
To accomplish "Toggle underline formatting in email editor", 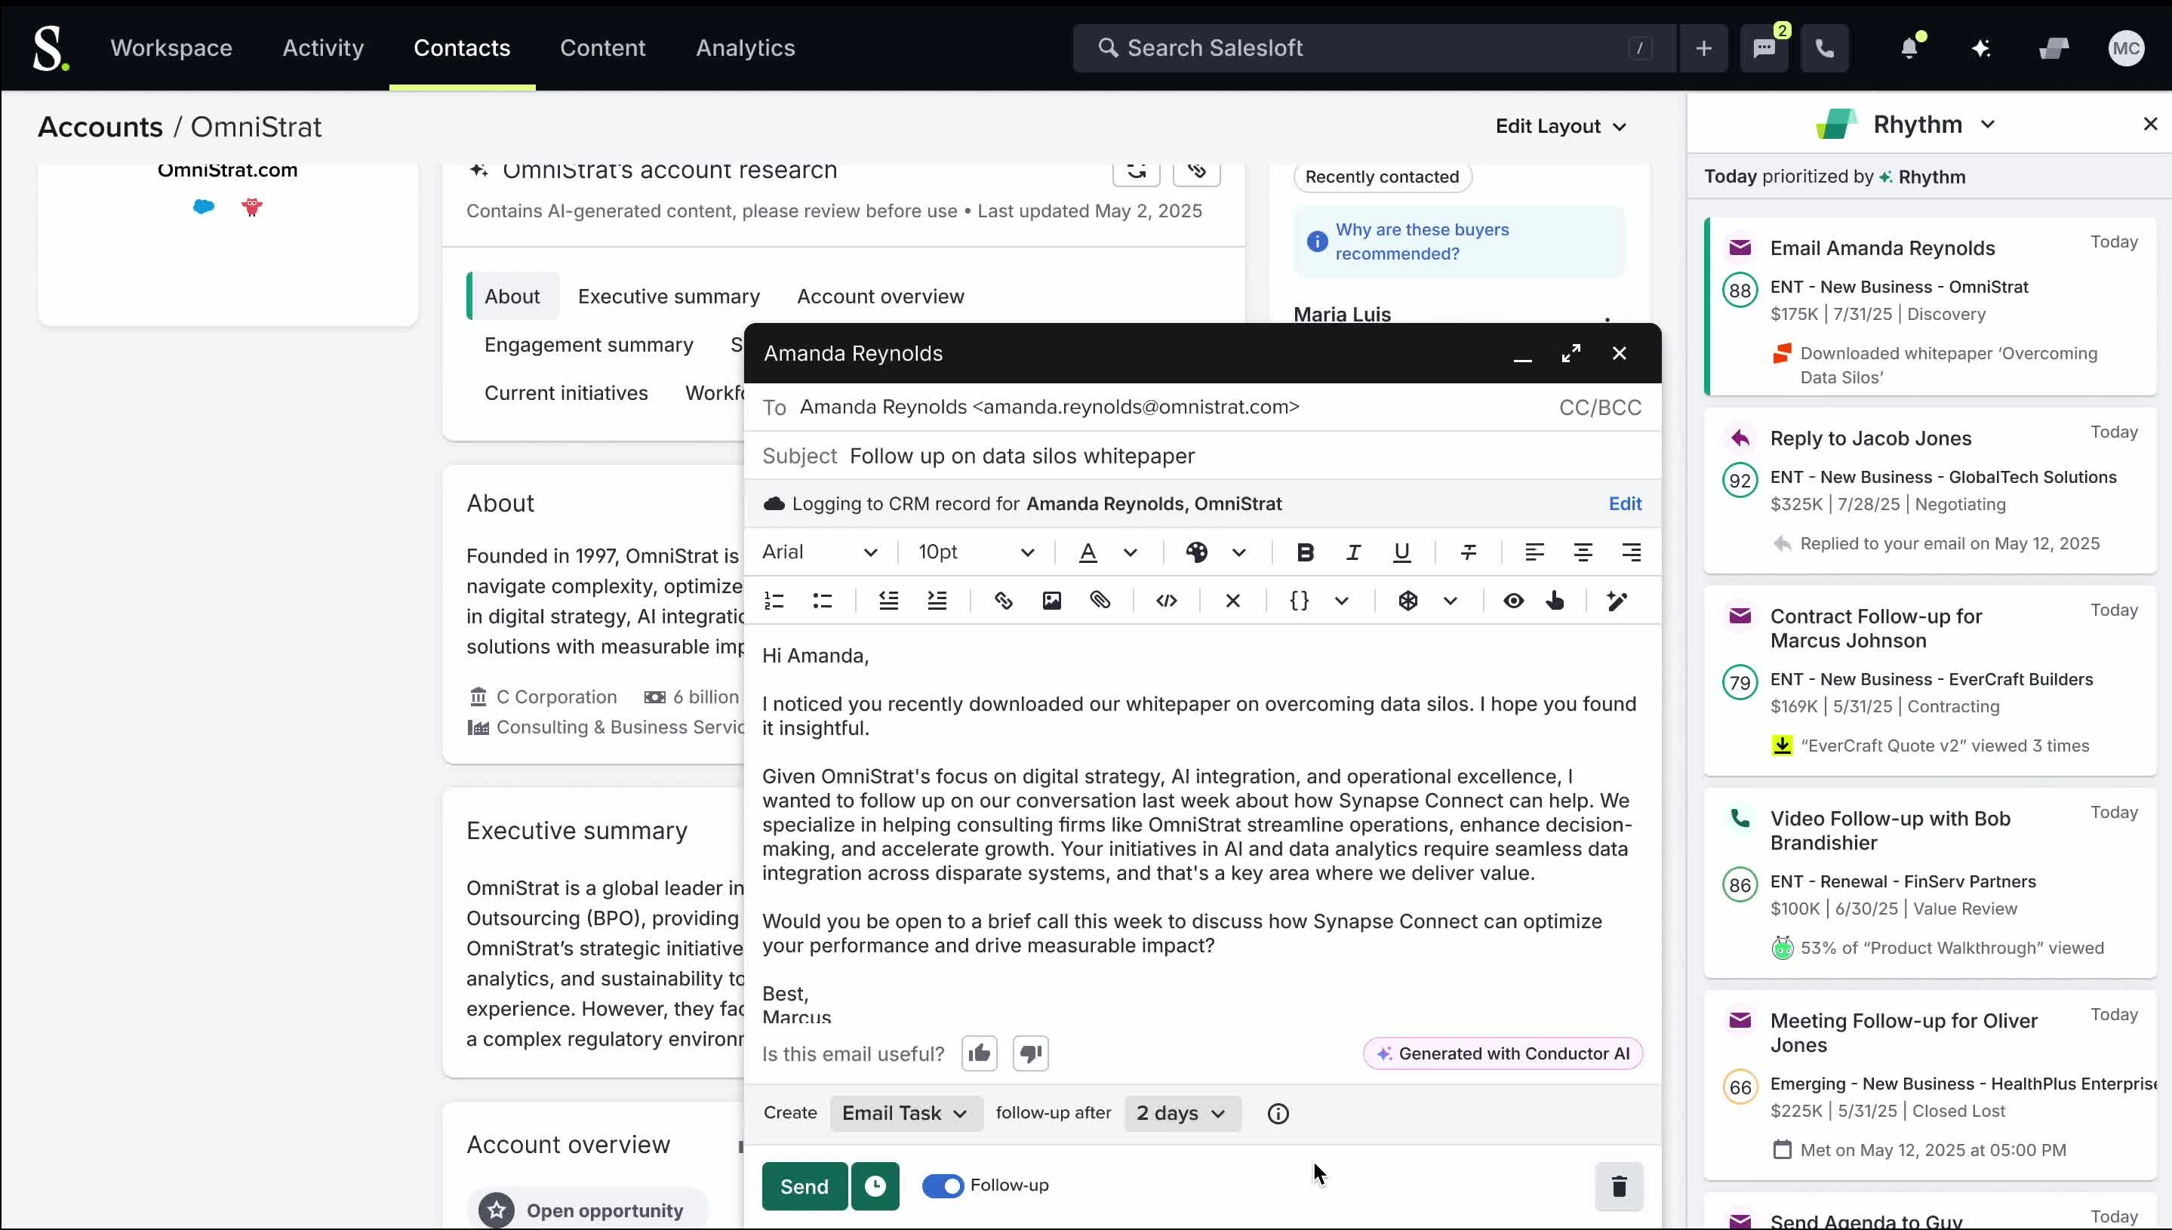I will pyautogui.click(x=1401, y=552).
